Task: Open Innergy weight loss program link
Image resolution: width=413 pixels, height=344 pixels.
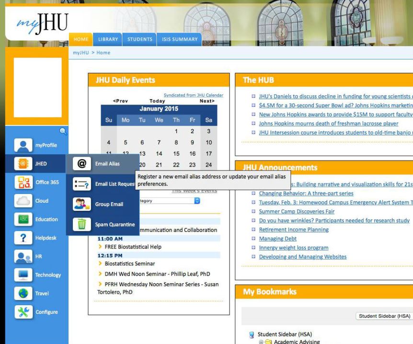Action: (x=294, y=248)
